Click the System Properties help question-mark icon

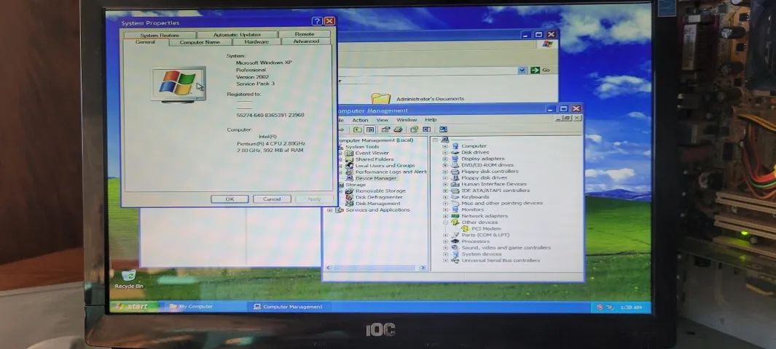[317, 21]
